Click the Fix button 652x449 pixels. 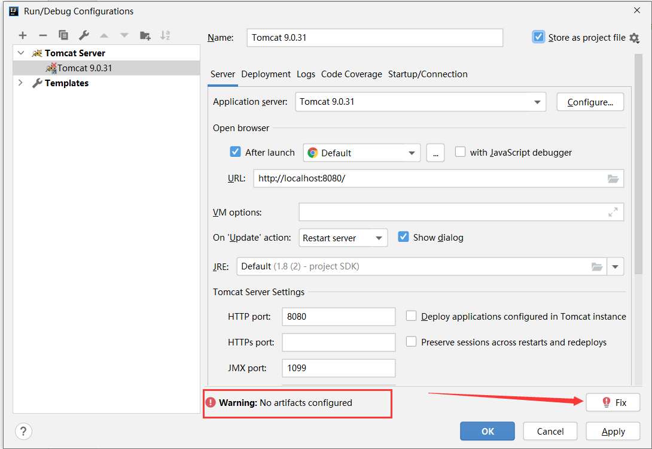pos(613,402)
